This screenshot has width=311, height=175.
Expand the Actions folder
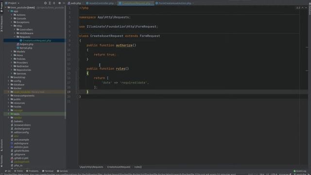click(11, 15)
